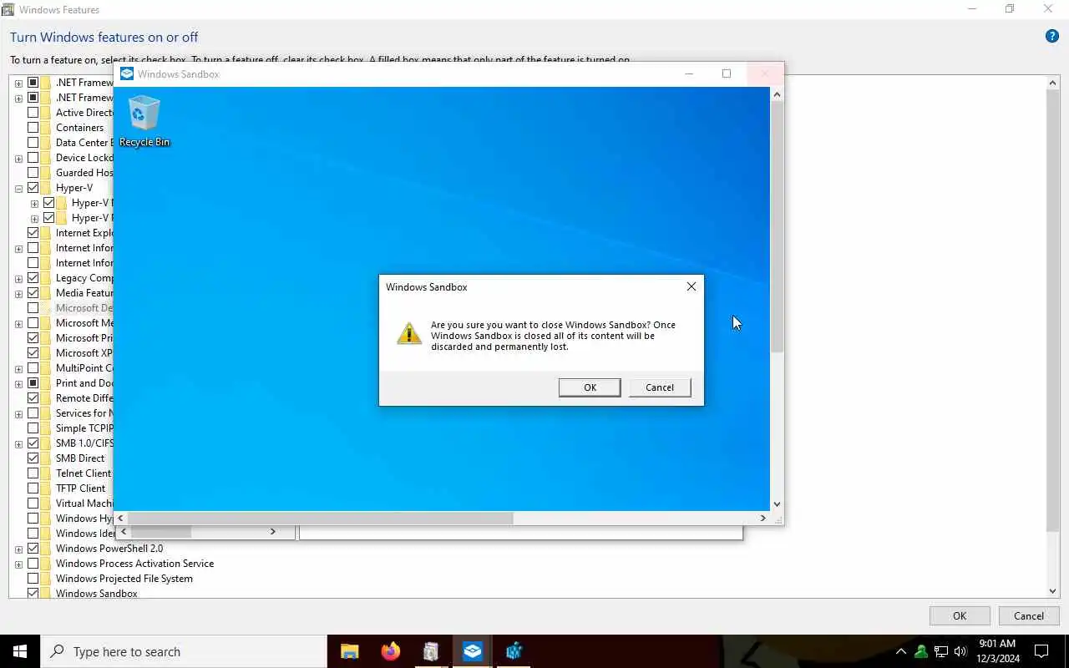Select the Containers feature row
Viewport: 1069px width, 668px height.
click(79, 128)
